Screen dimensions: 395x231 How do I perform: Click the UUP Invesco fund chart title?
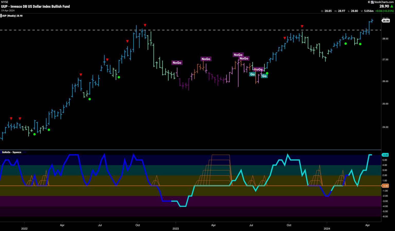coord(35,6)
